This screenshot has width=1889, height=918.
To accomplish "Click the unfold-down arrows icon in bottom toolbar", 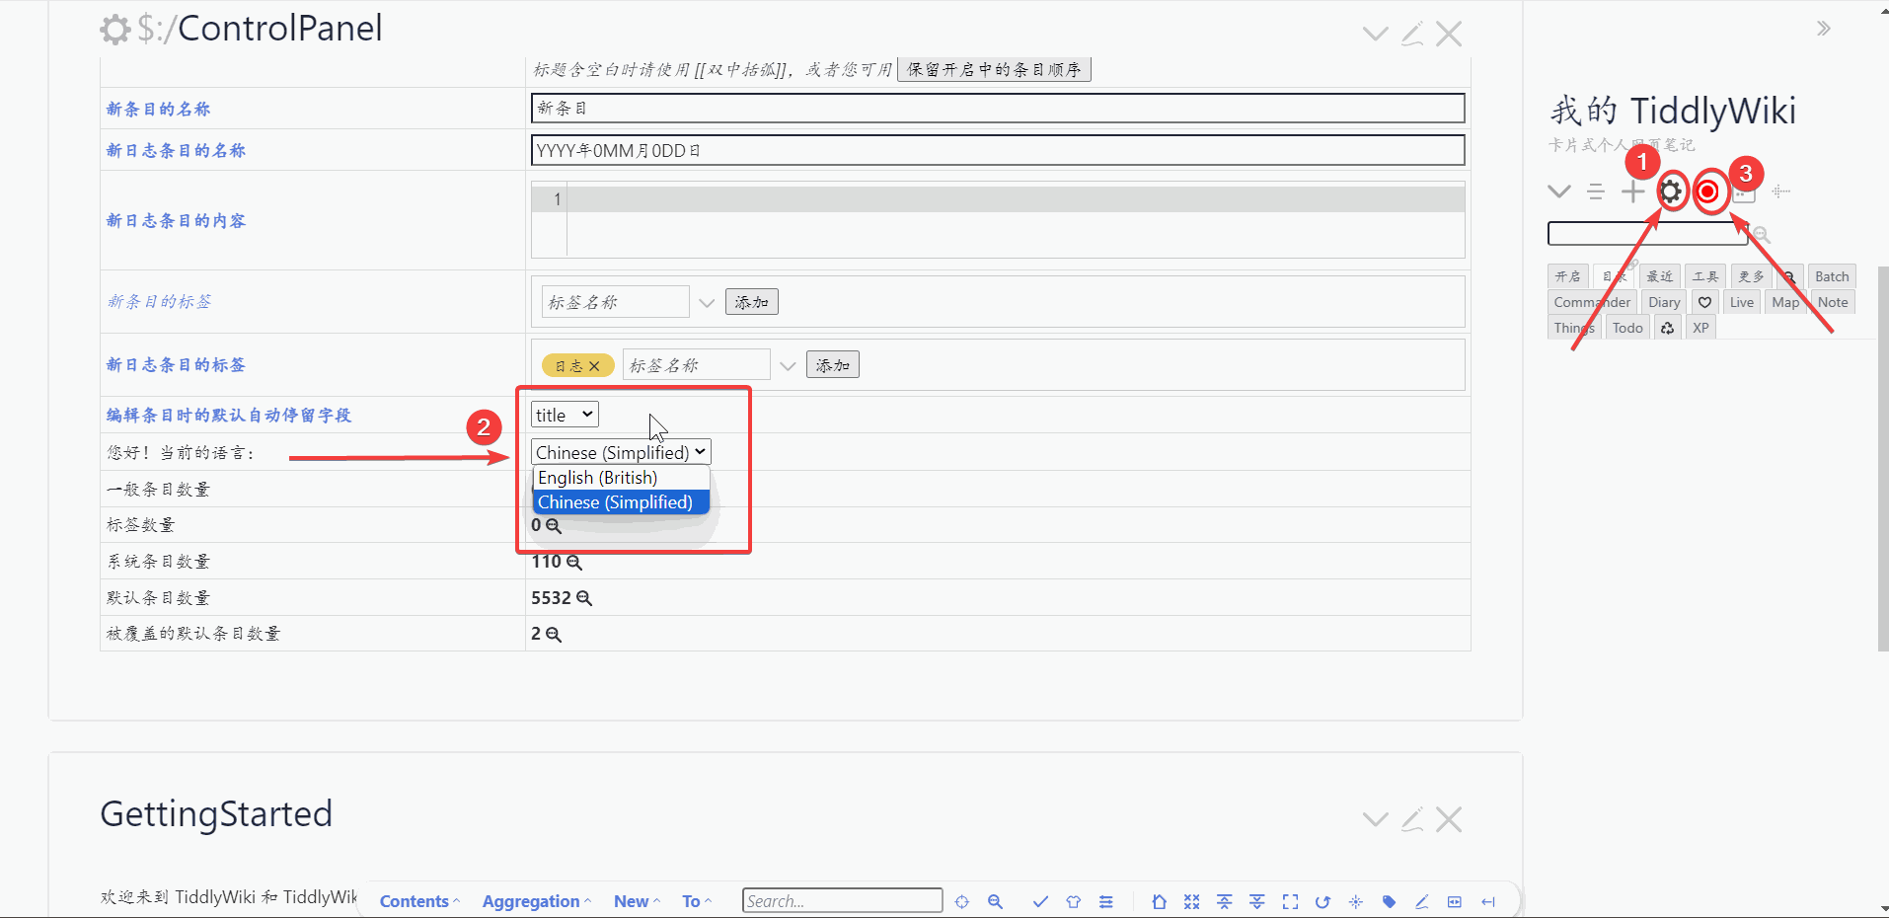I will point(1257,901).
